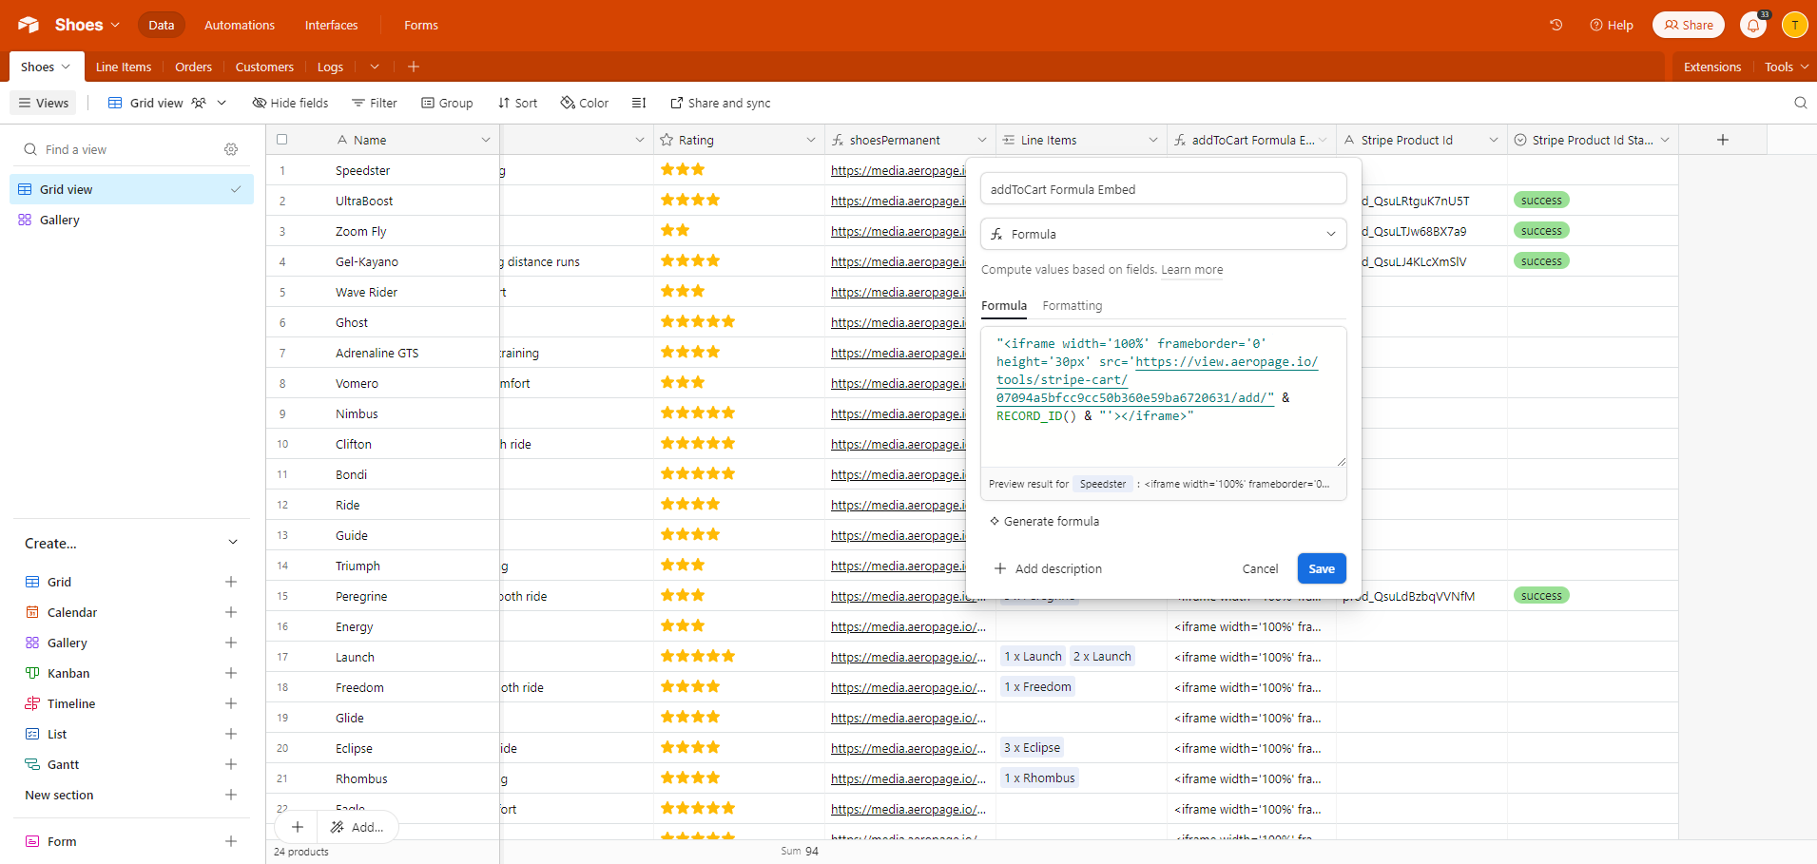Open Help
The height and width of the screenshot is (864, 1817).
click(x=1611, y=25)
